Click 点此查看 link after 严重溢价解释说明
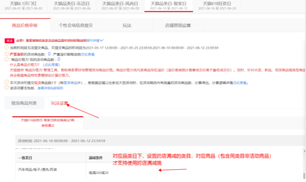Viewport: 306px width, 182px height. pyautogui.click(x=88, y=53)
